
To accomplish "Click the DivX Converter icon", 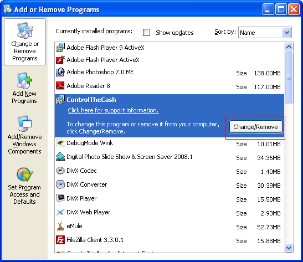I will [60, 184].
